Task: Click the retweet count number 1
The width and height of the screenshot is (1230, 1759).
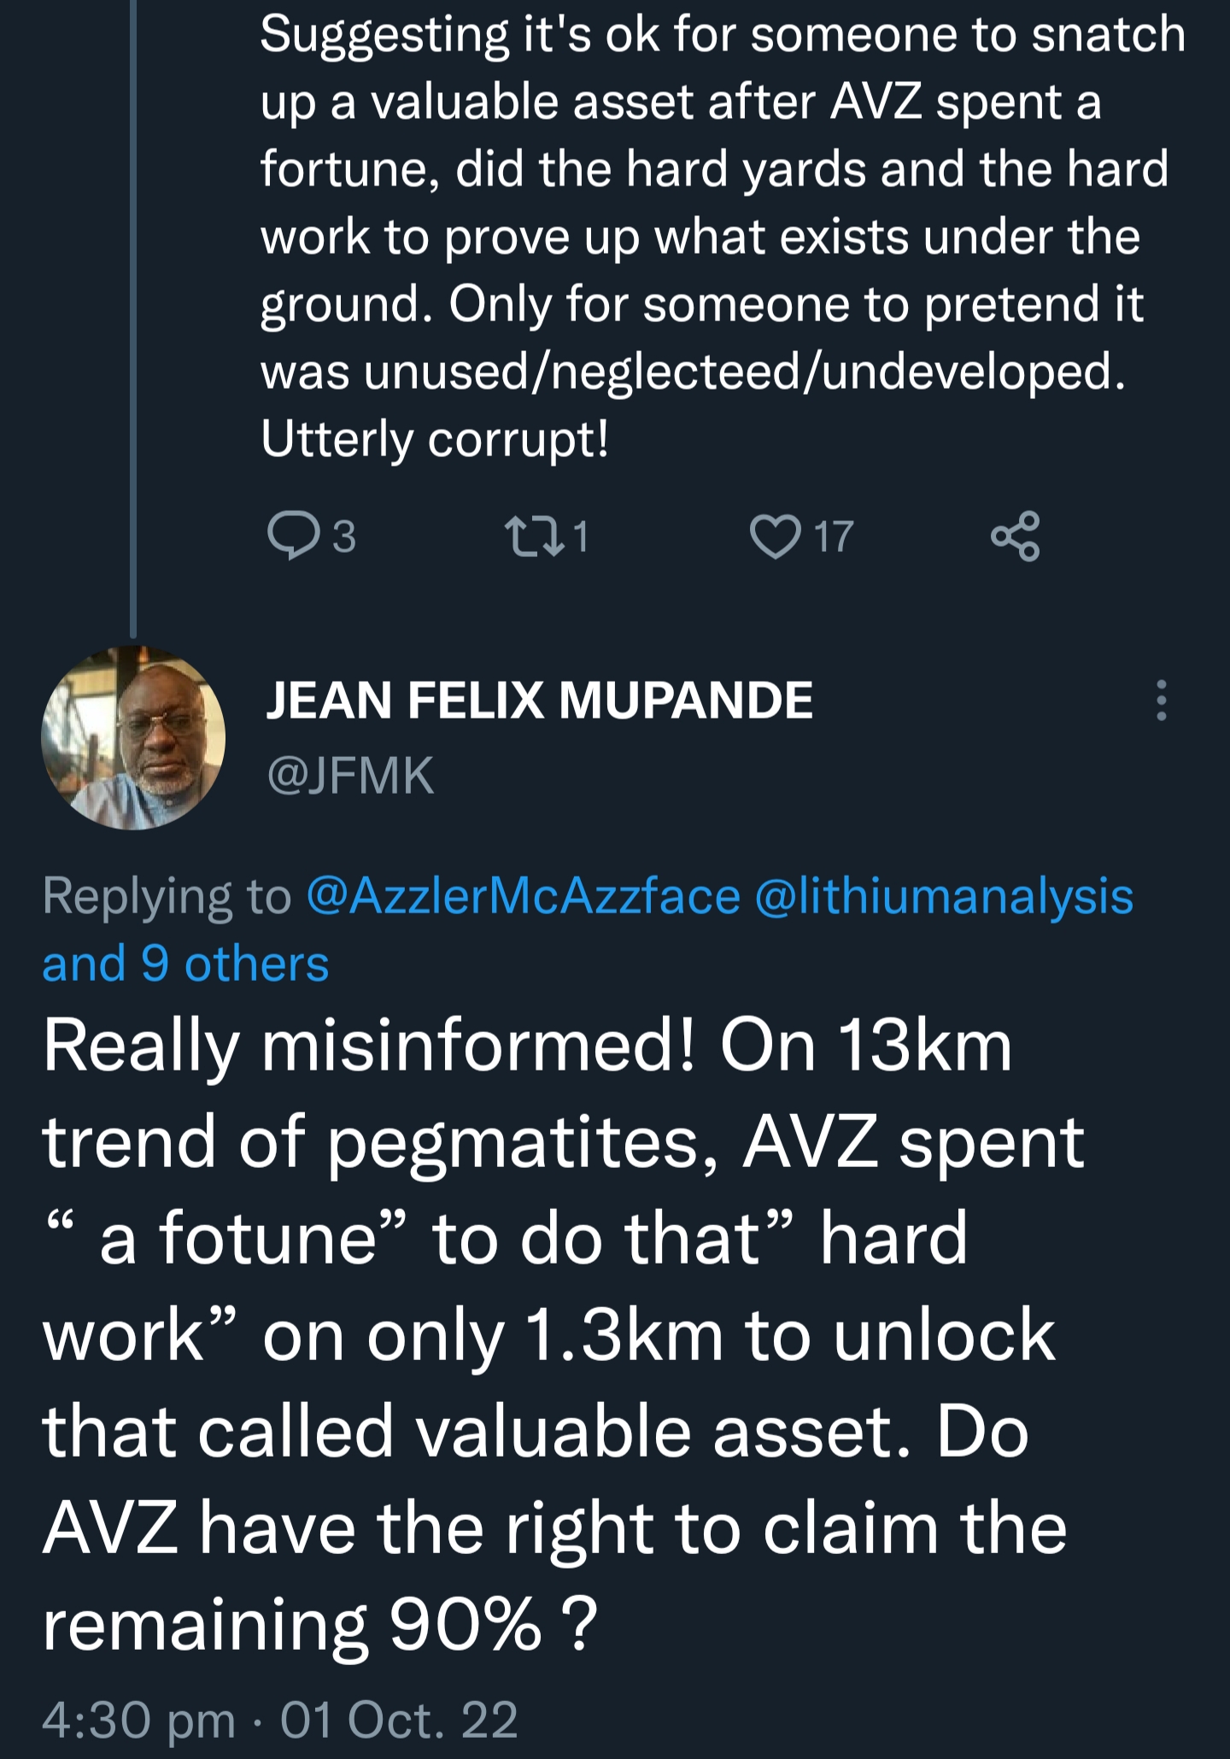Action: coord(580,536)
